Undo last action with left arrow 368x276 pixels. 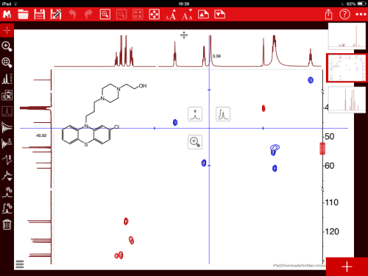pyautogui.click(x=72, y=15)
